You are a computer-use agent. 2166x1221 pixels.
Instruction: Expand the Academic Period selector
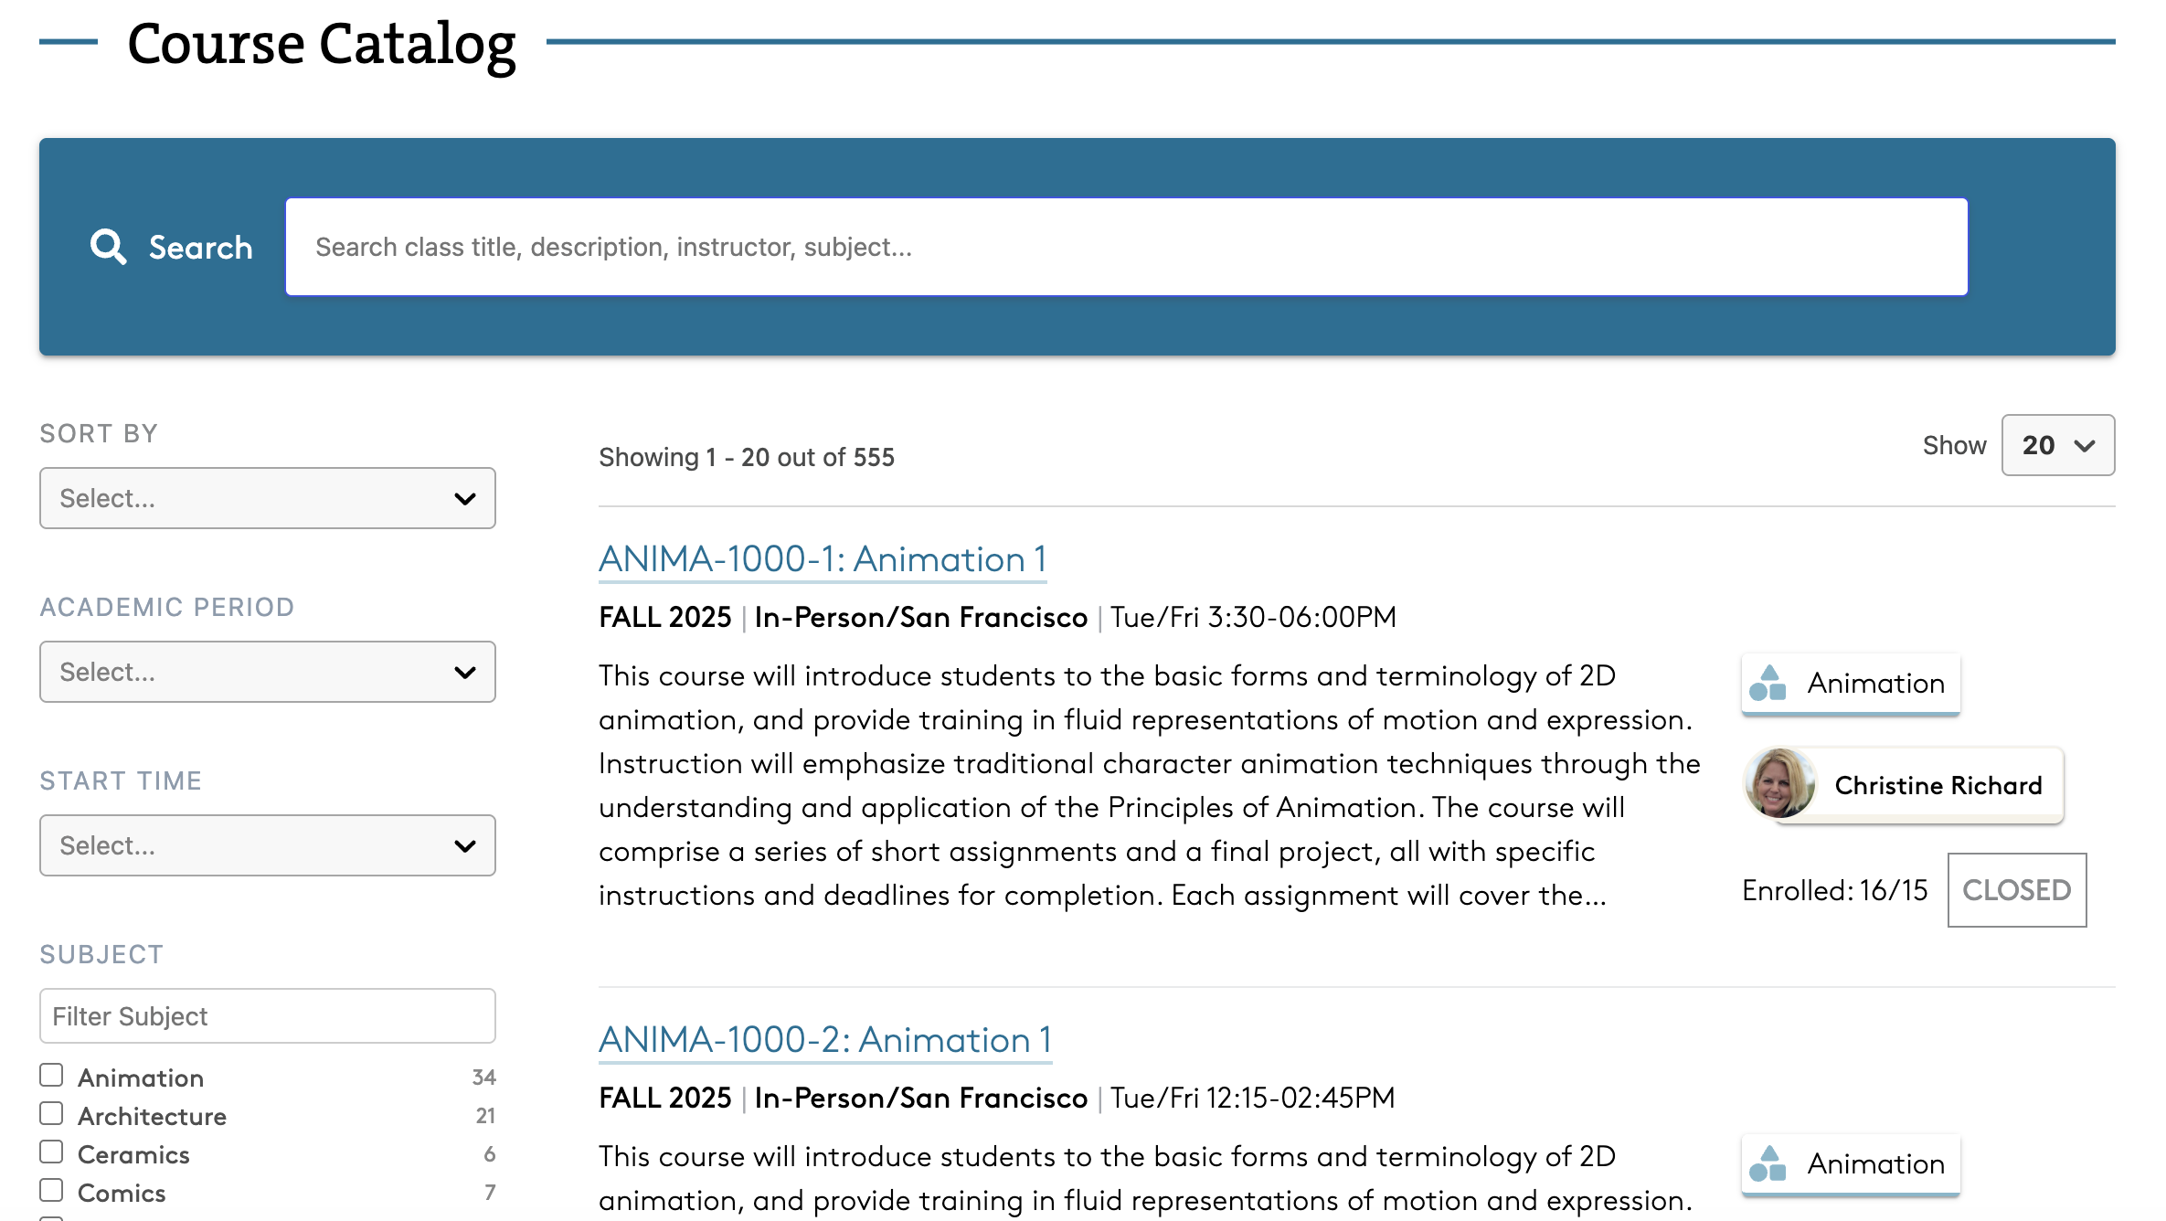[x=267, y=672]
